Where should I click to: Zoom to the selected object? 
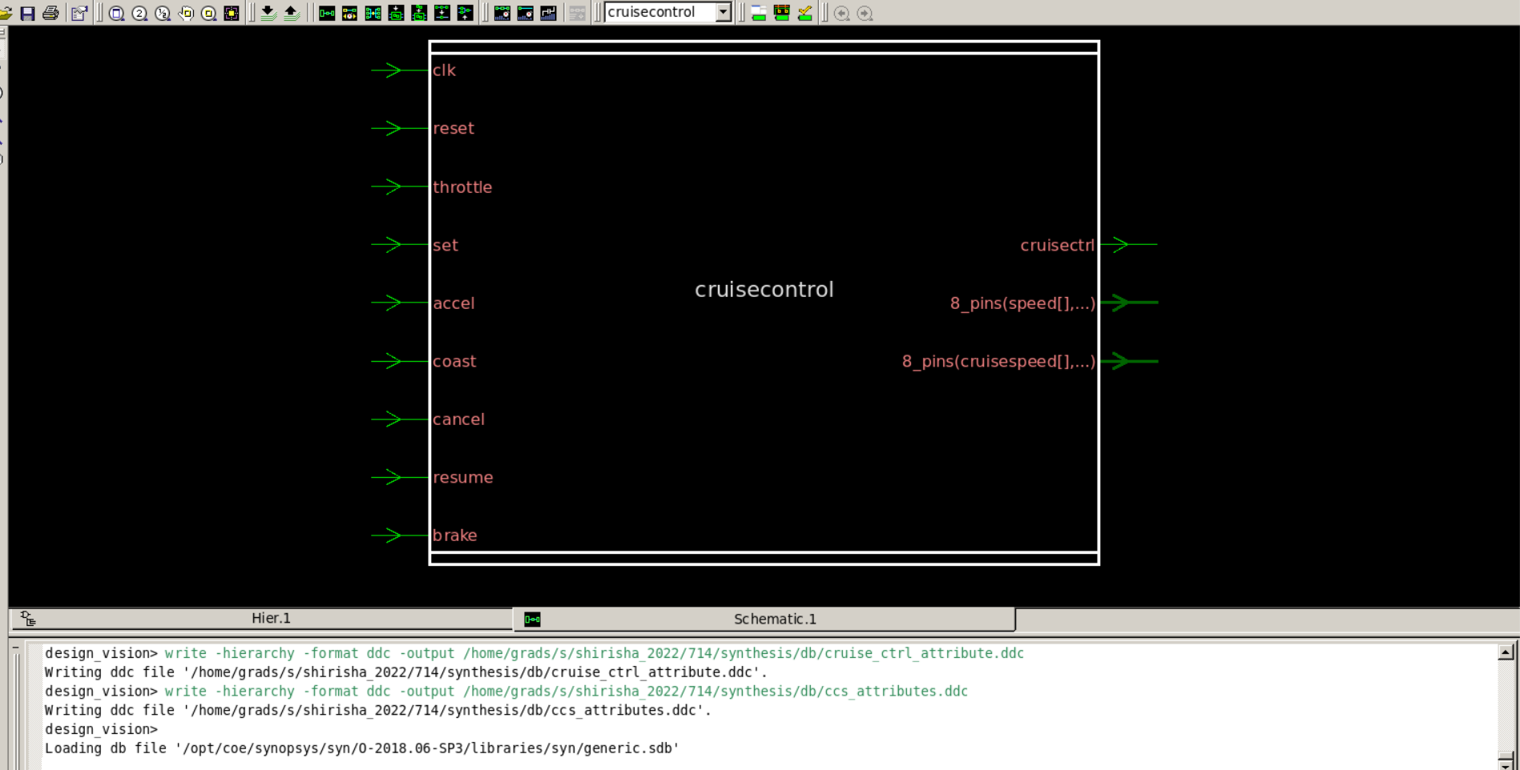point(208,12)
